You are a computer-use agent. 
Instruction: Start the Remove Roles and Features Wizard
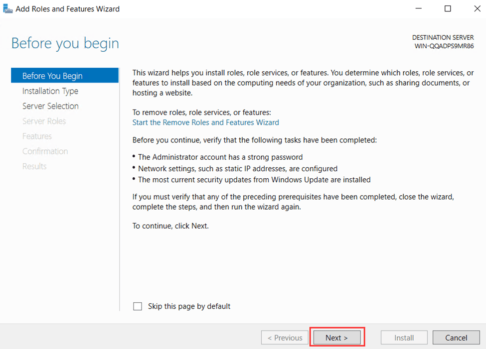(205, 122)
